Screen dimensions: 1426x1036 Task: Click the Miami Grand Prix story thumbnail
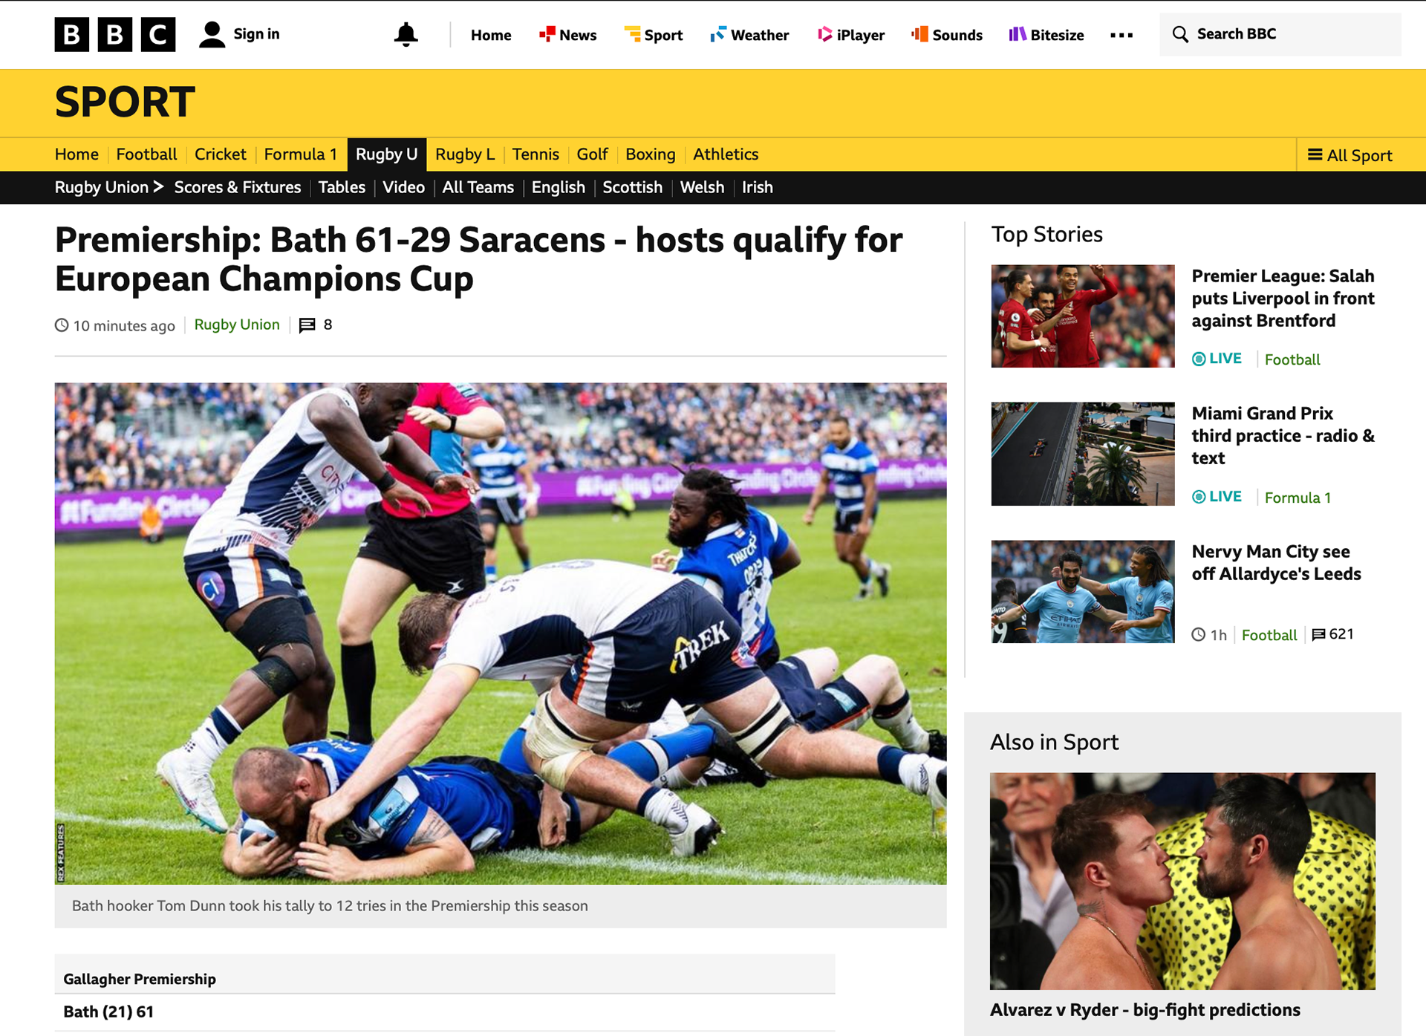point(1083,454)
